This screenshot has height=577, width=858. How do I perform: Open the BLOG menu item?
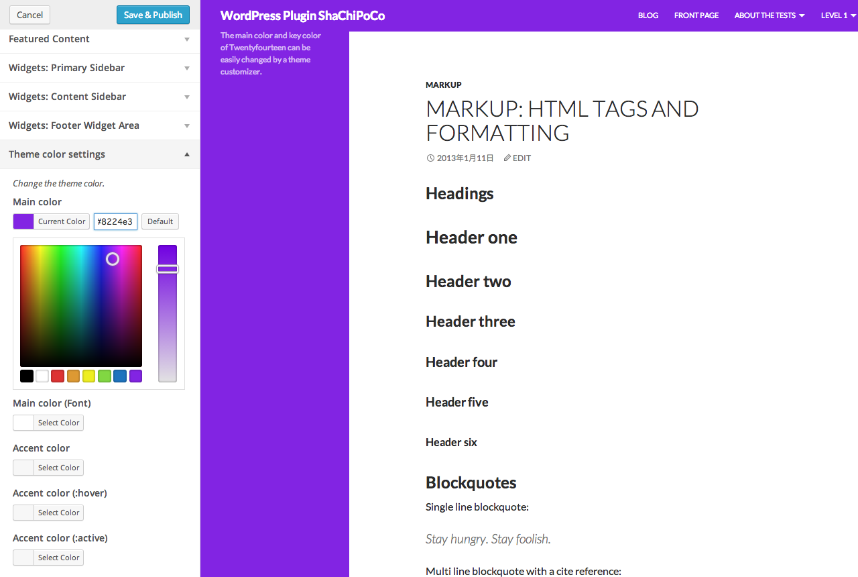[648, 15]
